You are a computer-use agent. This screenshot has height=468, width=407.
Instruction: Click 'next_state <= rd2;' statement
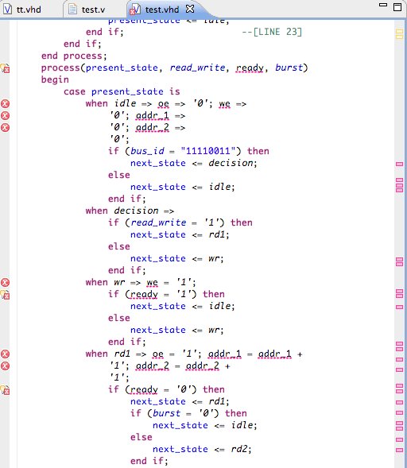[202, 449]
